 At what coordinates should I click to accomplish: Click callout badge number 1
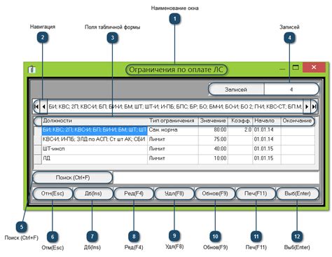pyautogui.click(x=175, y=19)
